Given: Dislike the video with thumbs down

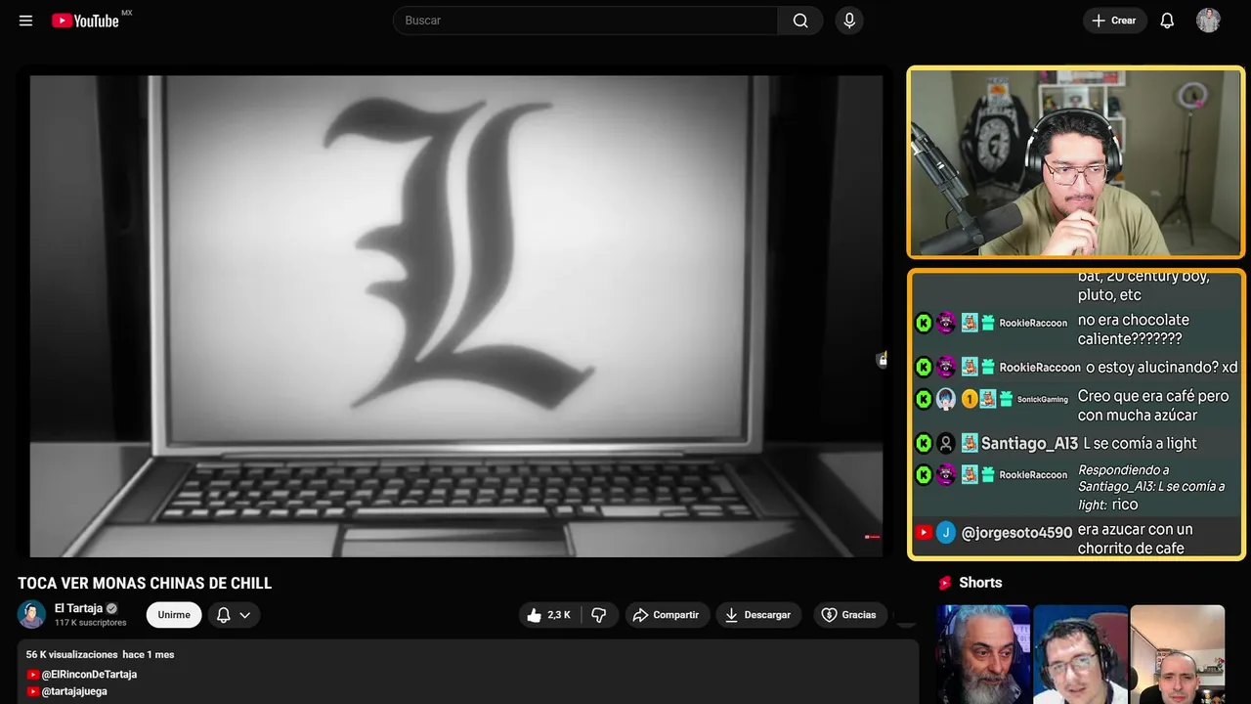Looking at the screenshot, I should point(599,615).
